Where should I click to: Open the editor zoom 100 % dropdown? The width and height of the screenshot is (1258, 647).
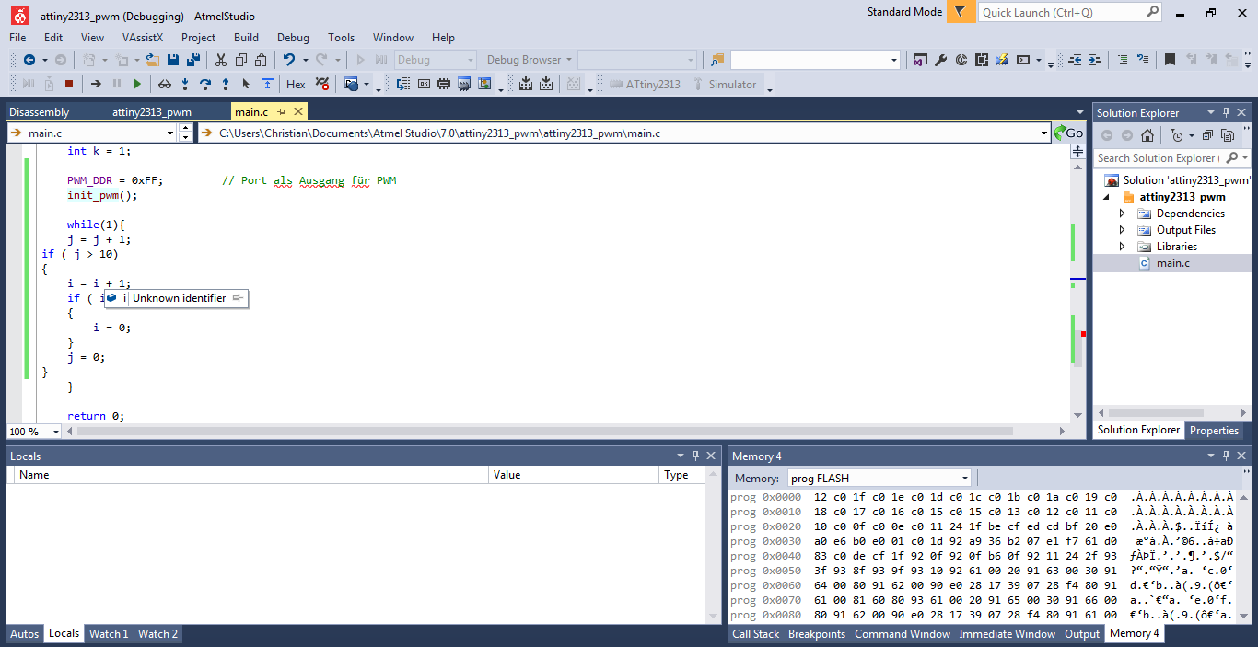tap(55, 432)
